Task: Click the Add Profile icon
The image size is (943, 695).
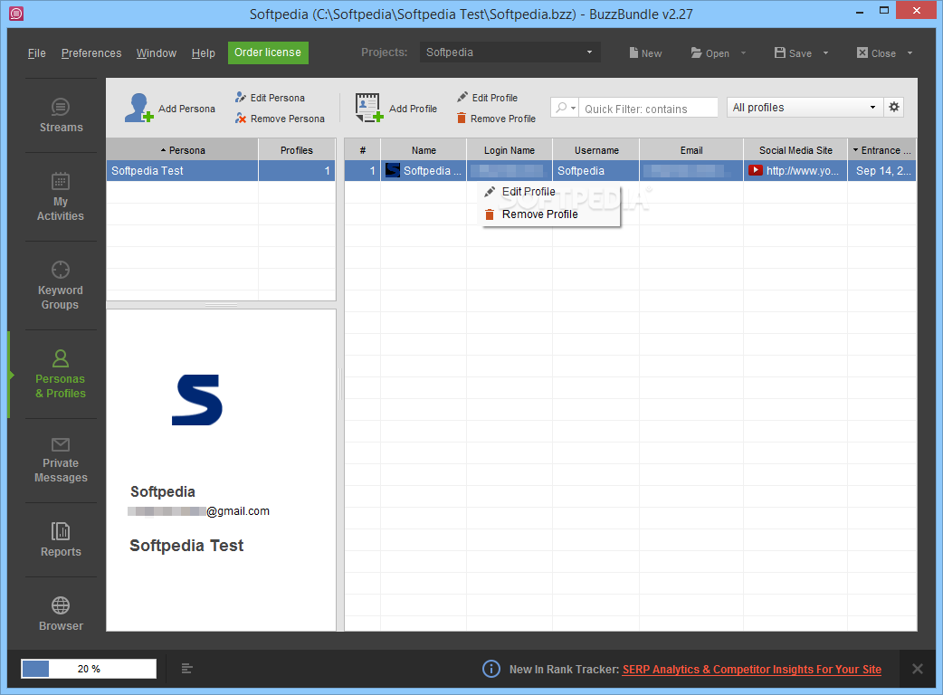Action: [368, 109]
